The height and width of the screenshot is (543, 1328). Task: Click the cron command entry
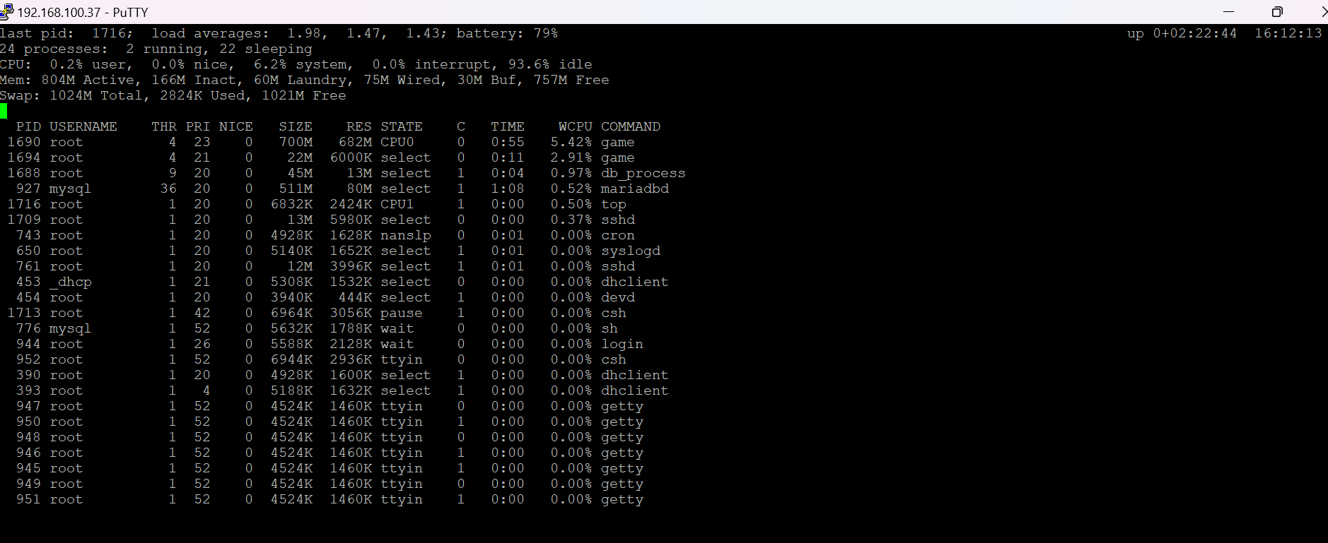coord(617,235)
